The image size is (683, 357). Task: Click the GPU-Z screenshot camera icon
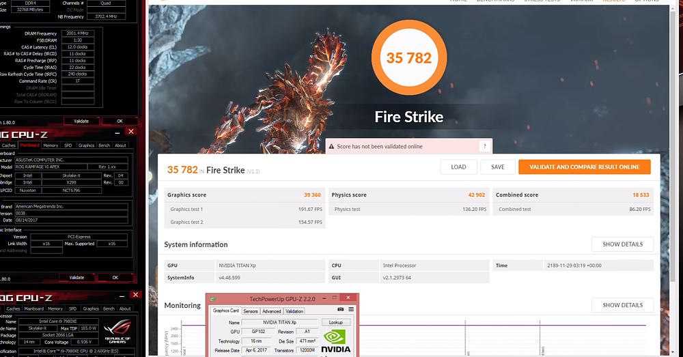pos(341,309)
